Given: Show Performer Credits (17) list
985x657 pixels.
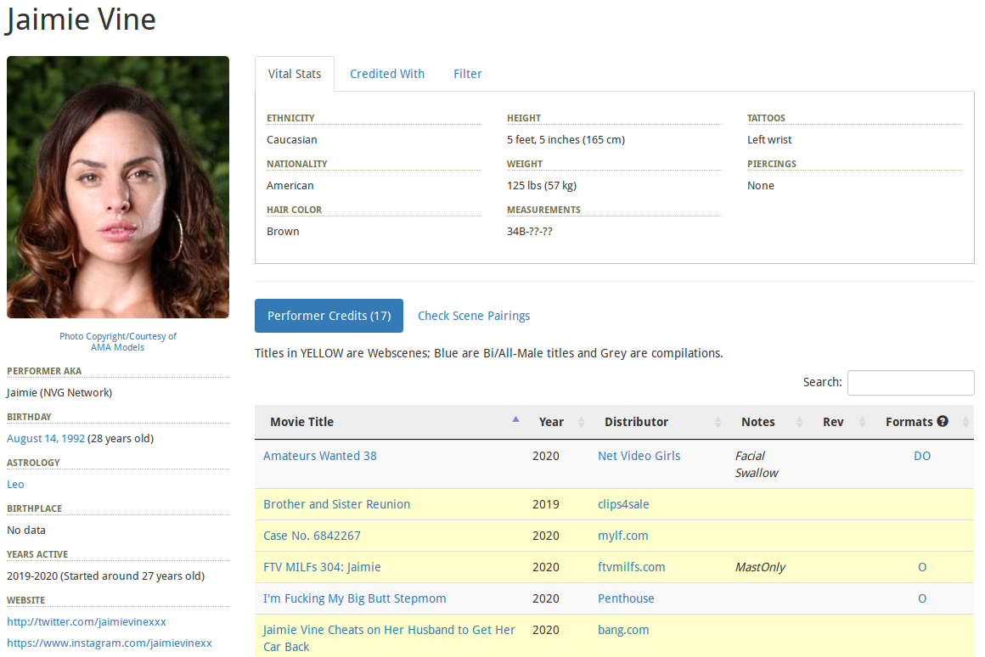Looking at the screenshot, I should tap(329, 316).
